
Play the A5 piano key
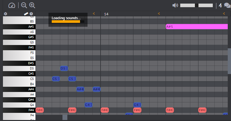(19, 32)
